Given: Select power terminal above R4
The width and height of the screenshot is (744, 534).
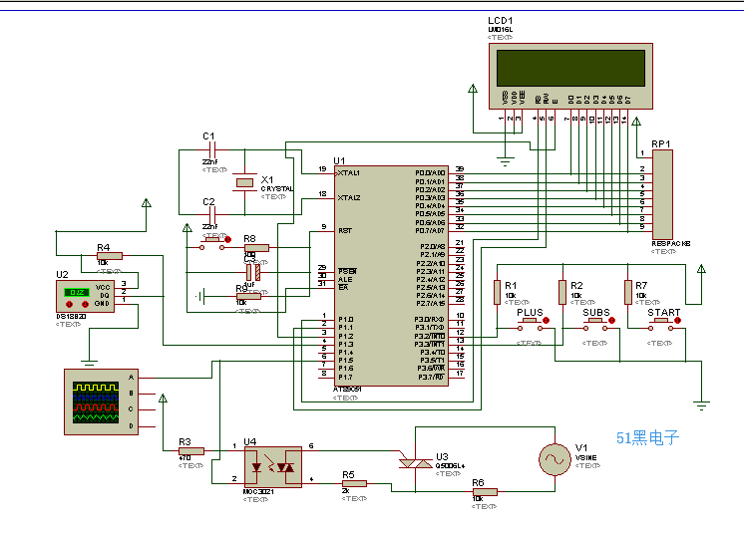Looking at the screenshot, I should coord(147,203).
